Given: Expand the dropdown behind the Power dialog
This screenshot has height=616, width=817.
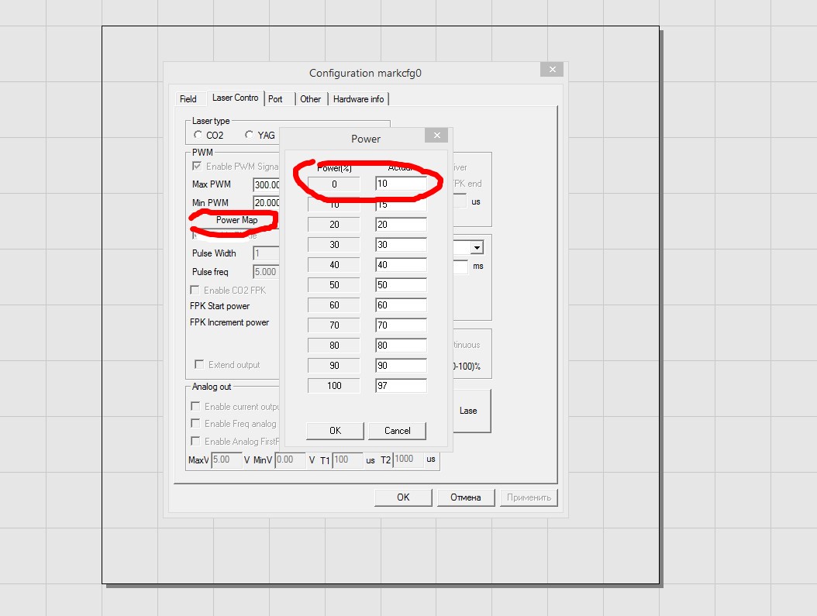Looking at the screenshot, I should pyautogui.click(x=477, y=247).
